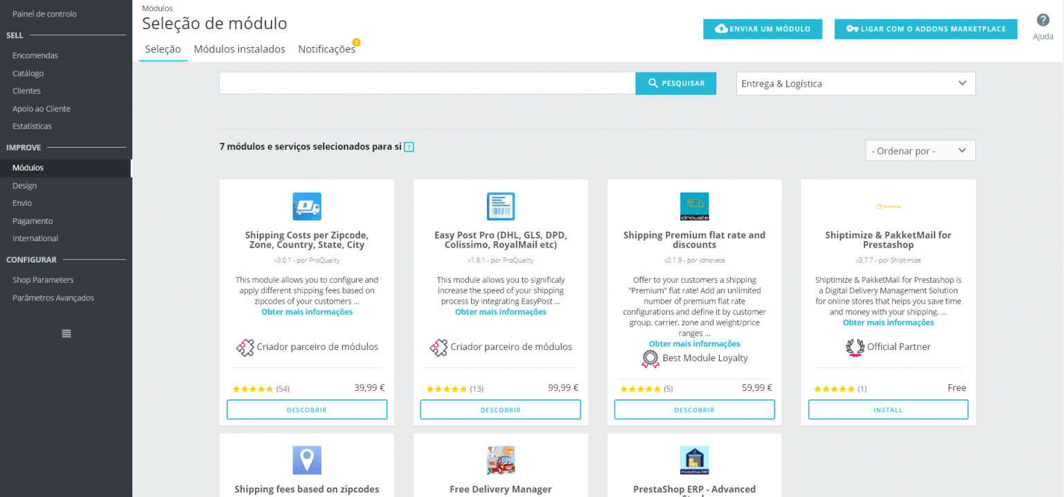Go to Painel de controlo in sidebar
The image size is (1064, 497).
tap(44, 14)
